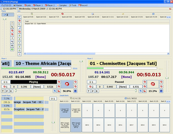Screen dimensions: 173x134
Task: Click the red square icon left of 56.8%
Action: click(59, 91)
